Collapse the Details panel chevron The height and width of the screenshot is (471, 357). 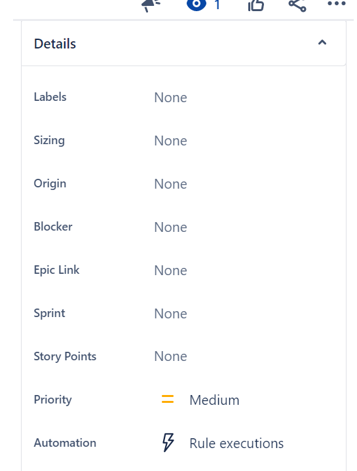pyautogui.click(x=322, y=43)
